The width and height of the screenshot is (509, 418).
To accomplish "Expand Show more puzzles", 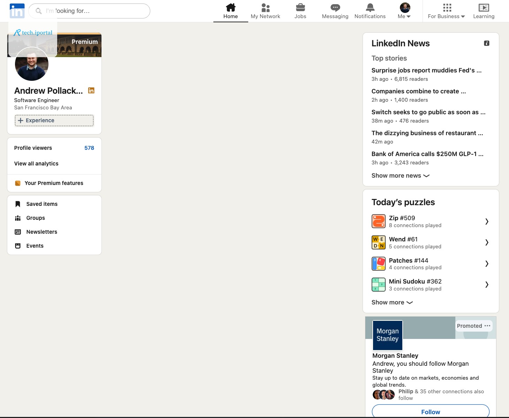I will (392, 302).
